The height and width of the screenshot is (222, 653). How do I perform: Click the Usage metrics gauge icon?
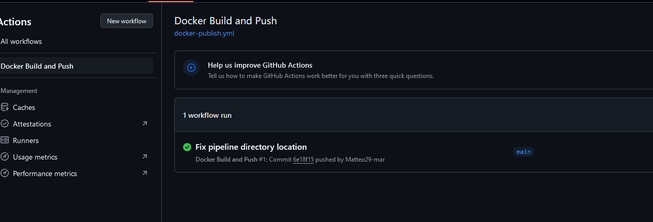coord(5,157)
